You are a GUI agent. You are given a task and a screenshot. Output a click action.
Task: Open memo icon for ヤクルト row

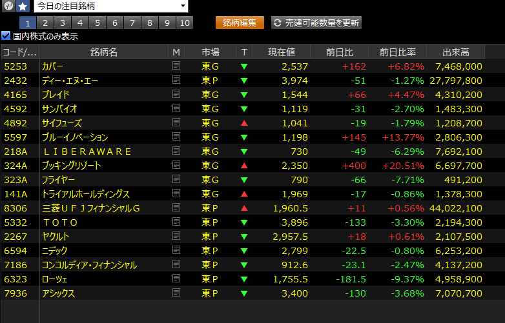click(x=176, y=236)
